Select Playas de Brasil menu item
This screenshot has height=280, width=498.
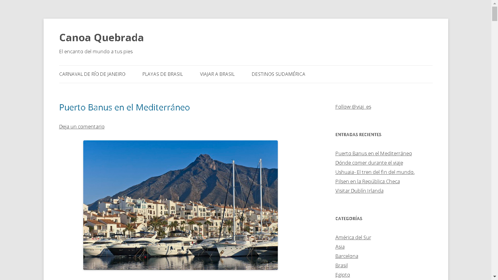[x=163, y=74]
